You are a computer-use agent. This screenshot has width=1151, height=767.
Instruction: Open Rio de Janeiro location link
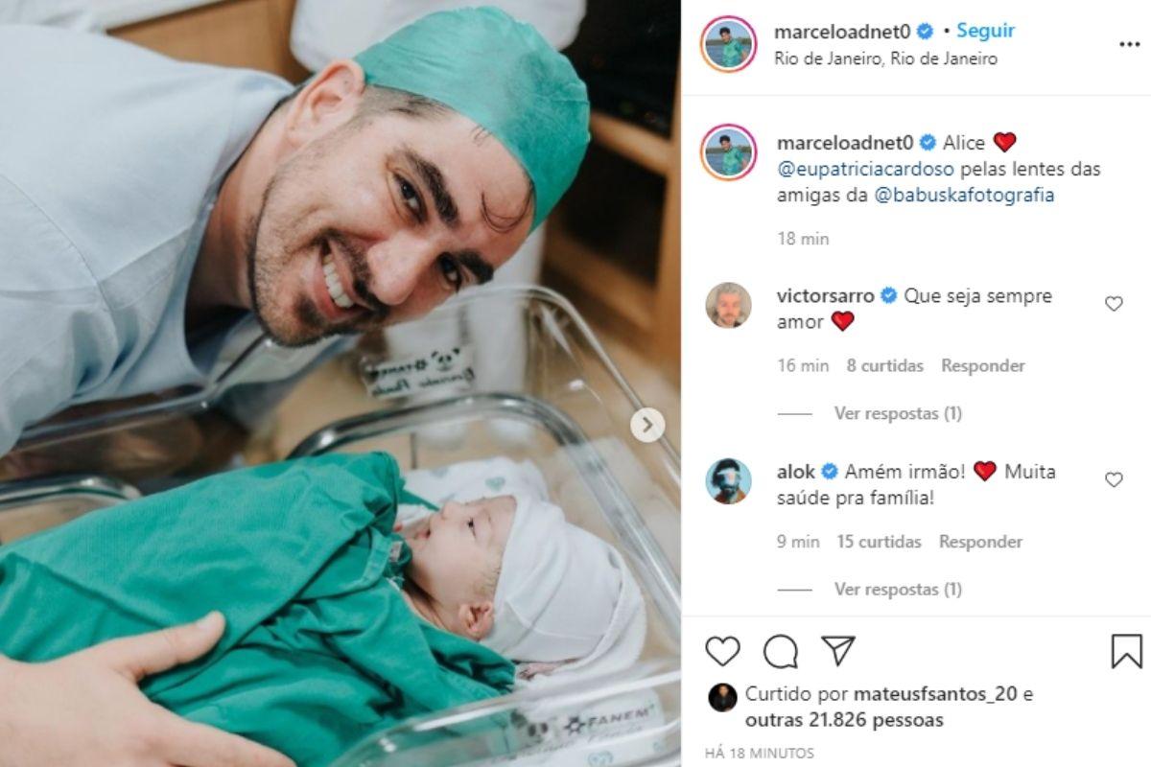[x=886, y=58]
